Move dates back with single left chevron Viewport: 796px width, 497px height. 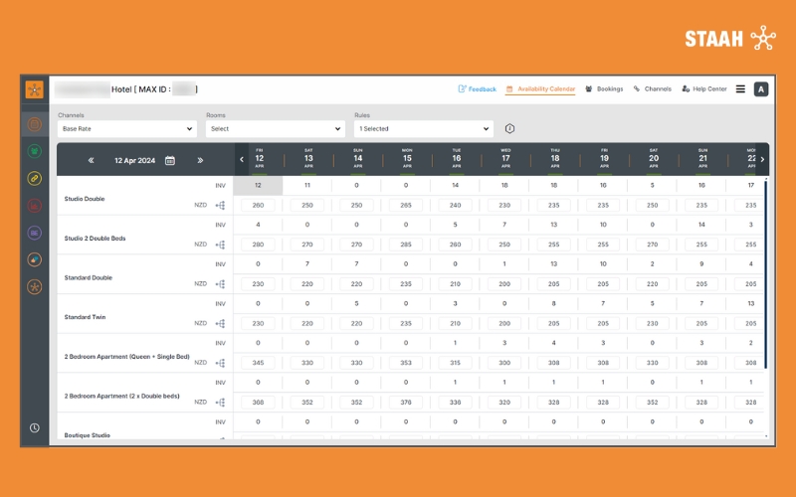[x=242, y=159]
